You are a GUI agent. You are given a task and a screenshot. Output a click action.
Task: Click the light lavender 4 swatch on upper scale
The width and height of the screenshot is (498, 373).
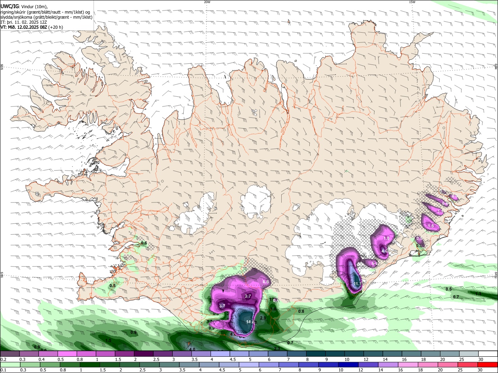(x=220, y=354)
